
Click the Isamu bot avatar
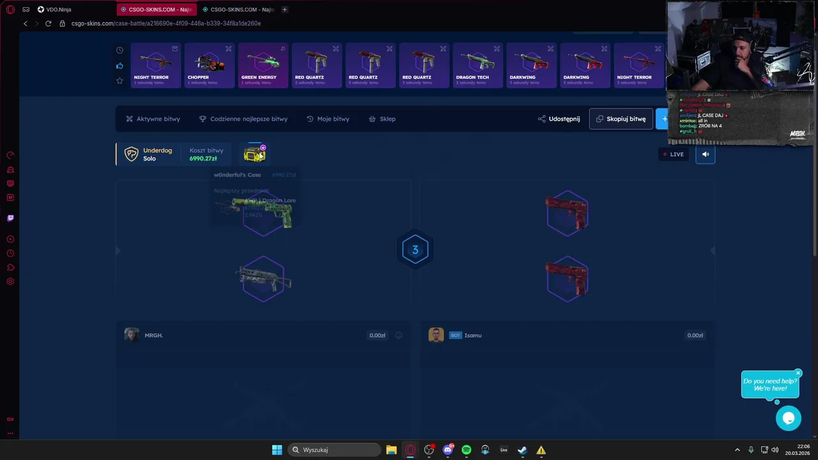point(436,335)
